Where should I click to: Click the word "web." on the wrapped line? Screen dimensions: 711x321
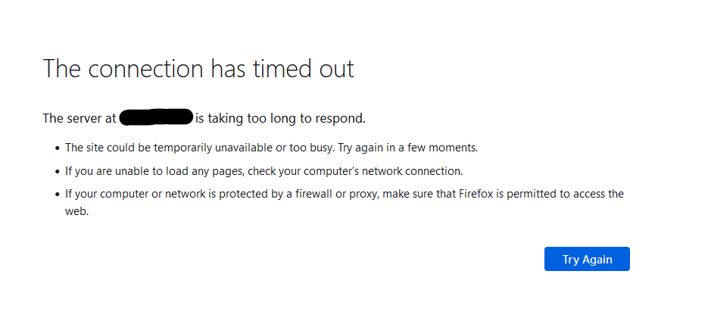pyautogui.click(x=77, y=212)
